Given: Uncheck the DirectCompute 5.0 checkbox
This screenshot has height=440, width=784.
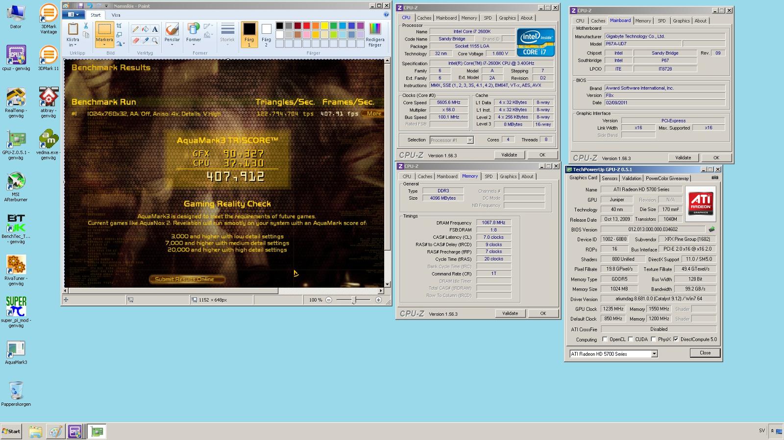Looking at the screenshot, I should tap(676, 339).
